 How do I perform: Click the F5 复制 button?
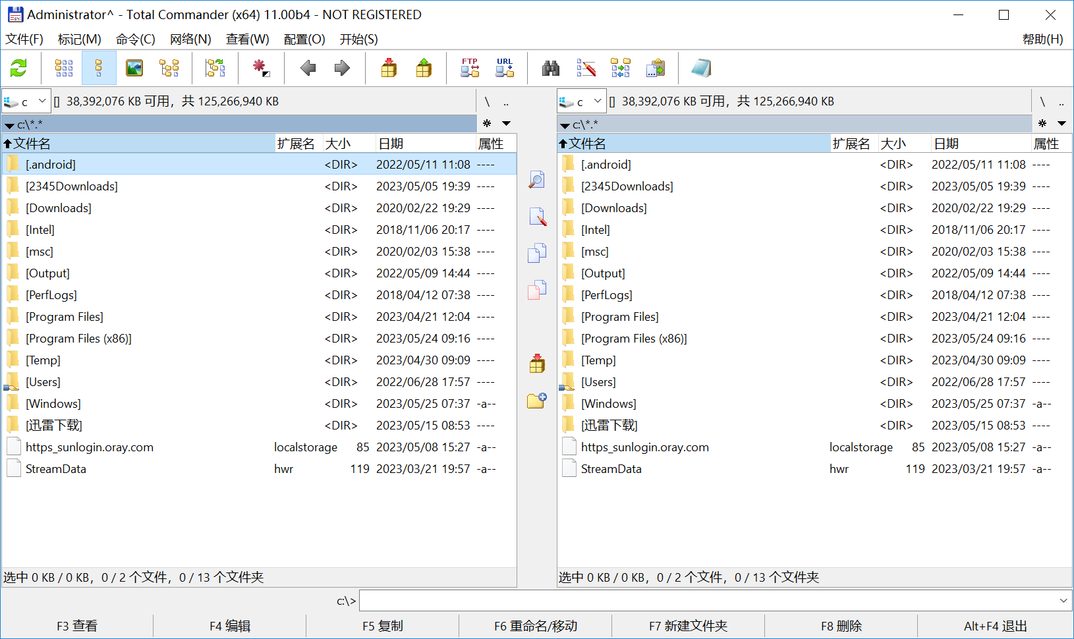(x=383, y=626)
